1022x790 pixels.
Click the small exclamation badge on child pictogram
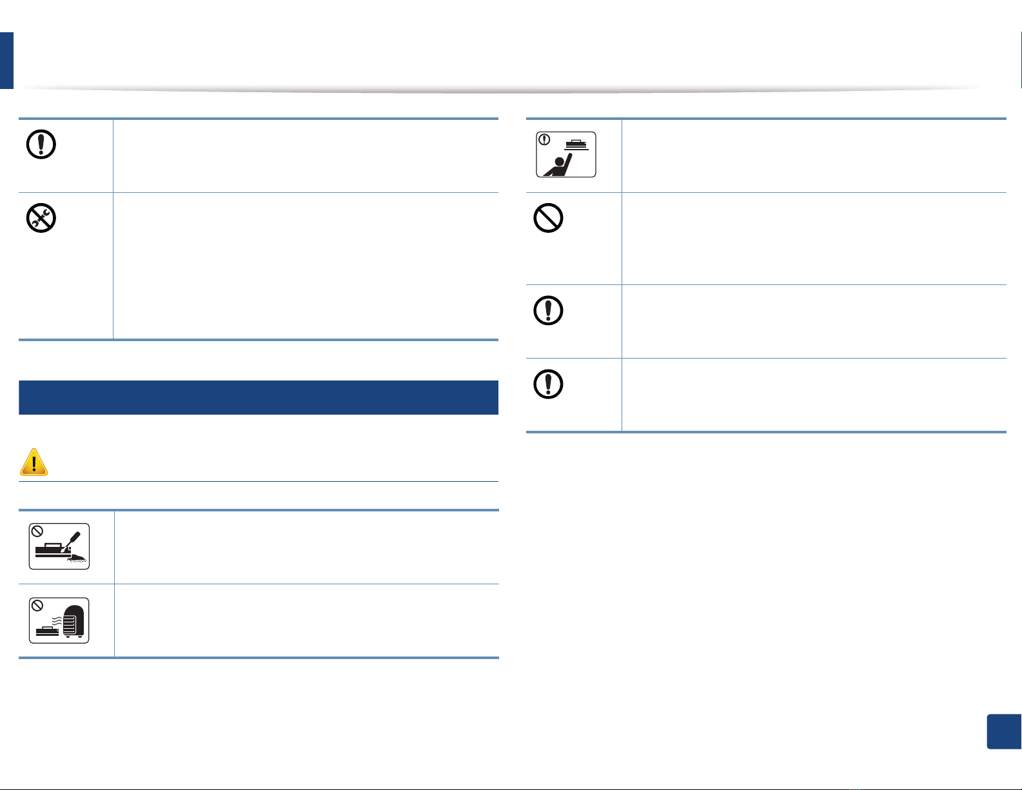[x=545, y=139]
